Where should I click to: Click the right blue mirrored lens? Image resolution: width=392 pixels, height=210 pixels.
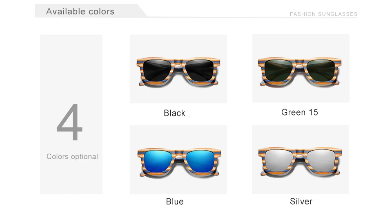click(200, 161)
